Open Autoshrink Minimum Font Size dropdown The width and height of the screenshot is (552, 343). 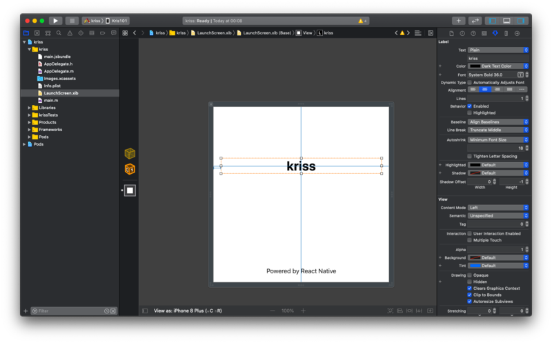[498, 140]
